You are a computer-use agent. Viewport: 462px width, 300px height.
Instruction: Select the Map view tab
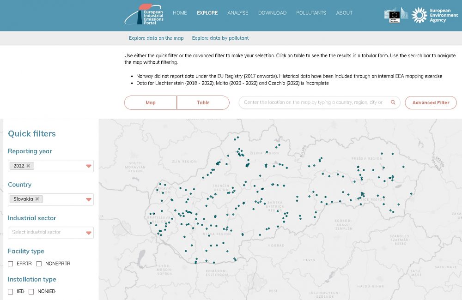(x=151, y=102)
